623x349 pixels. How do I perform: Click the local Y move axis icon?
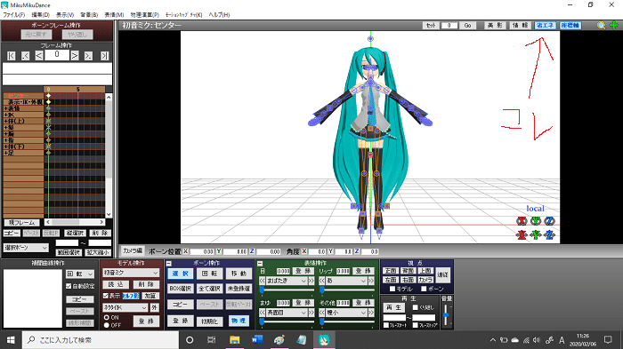tap(536, 235)
